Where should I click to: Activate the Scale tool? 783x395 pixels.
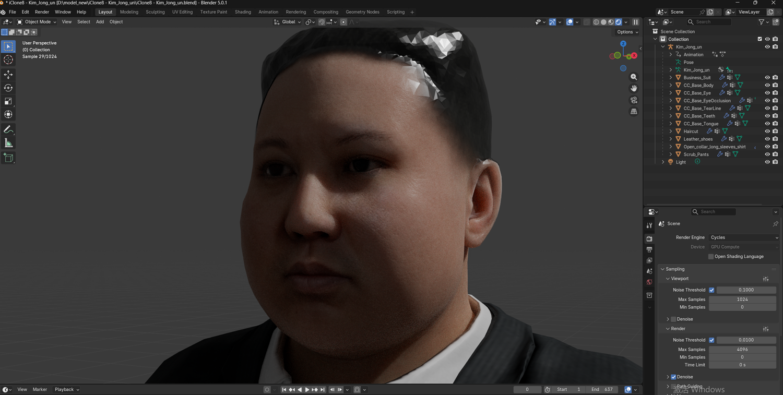tap(8, 101)
